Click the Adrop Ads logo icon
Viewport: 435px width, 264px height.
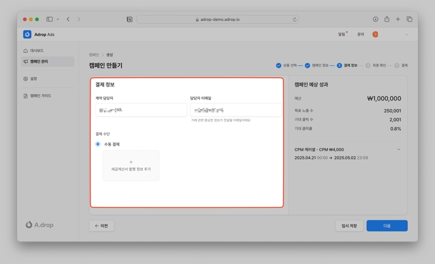pos(27,34)
